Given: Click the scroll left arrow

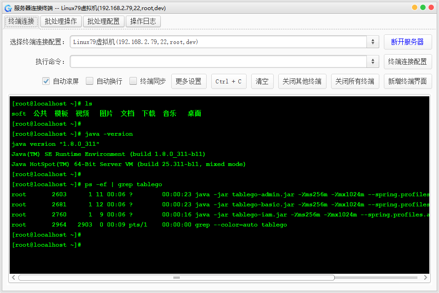Looking at the screenshot, I should [13, 277].
